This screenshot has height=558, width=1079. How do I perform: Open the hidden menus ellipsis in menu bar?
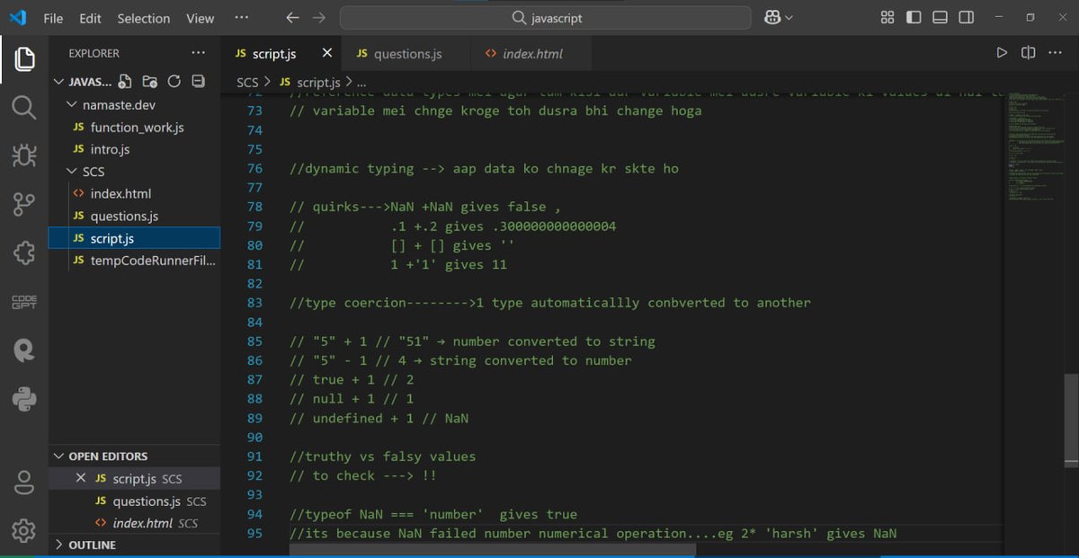241,18
